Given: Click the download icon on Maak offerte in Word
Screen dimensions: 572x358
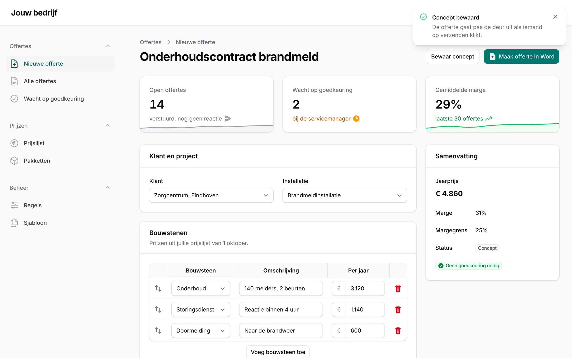Looking at the screenshot, I should tap(493, 56).
